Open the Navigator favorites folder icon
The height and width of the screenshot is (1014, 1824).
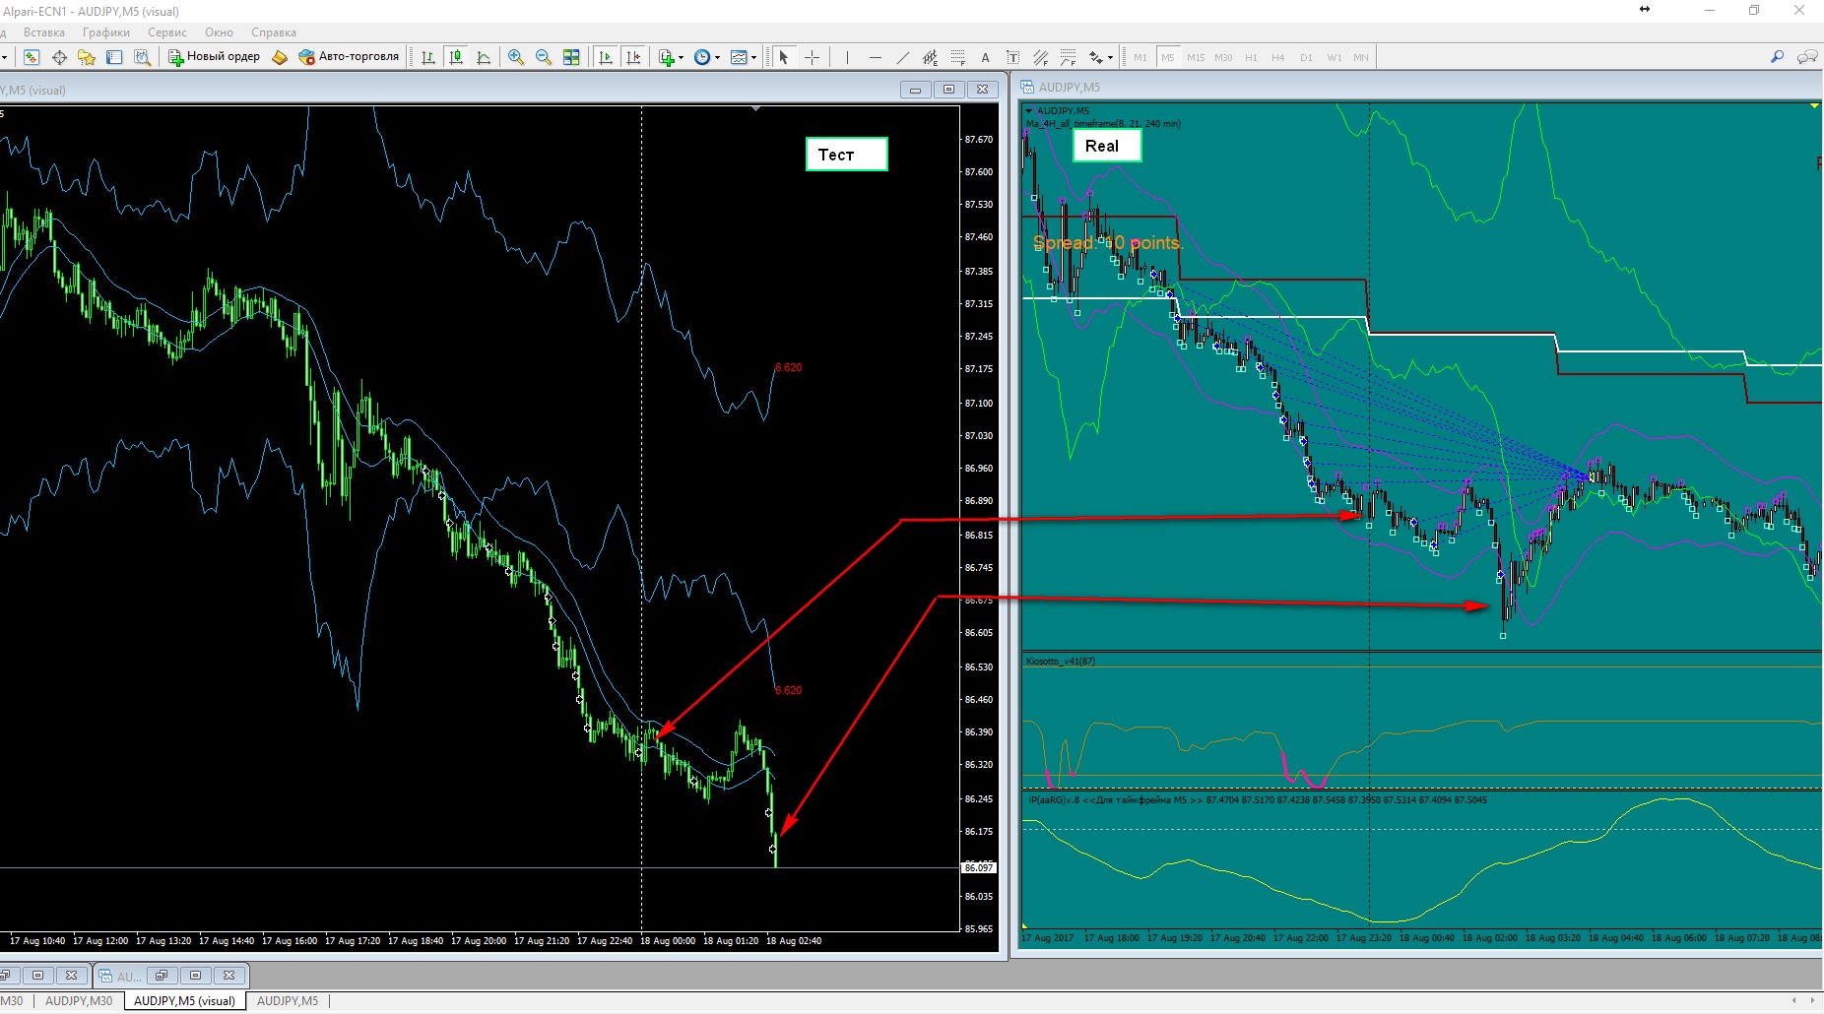pyautogui.click(x=87, y=57)
